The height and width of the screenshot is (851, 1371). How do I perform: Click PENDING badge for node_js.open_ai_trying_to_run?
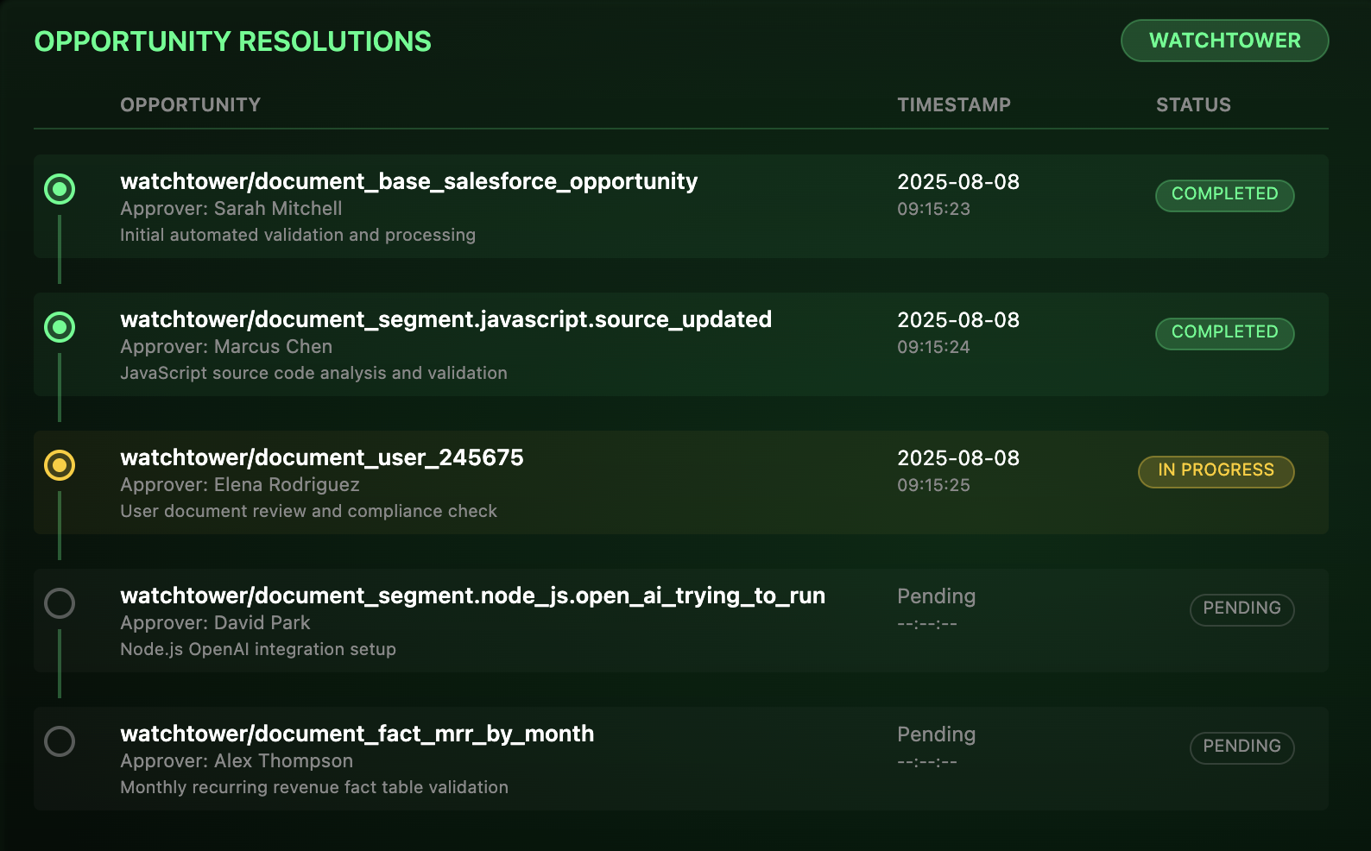(x=1241, y=609)
